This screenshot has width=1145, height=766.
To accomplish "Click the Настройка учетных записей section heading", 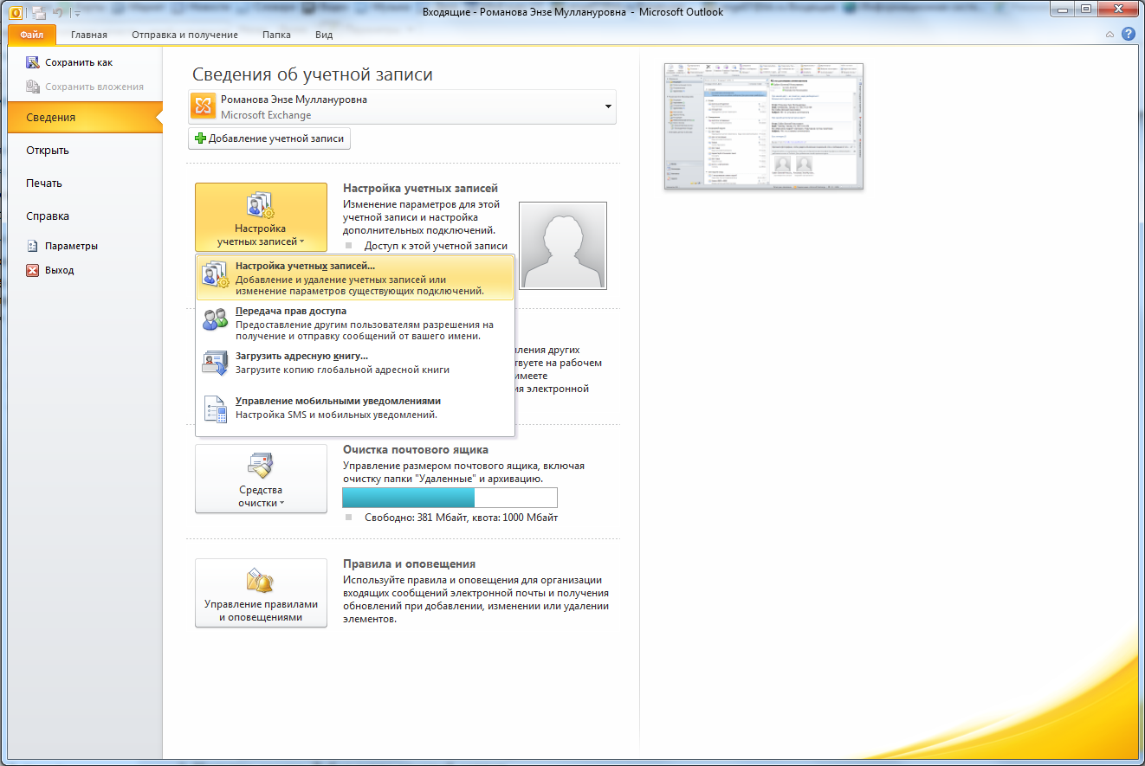I will [420, 188].
